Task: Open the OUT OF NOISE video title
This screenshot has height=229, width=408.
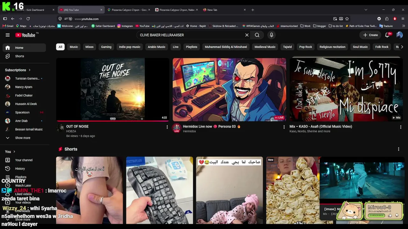Action: 77,127
